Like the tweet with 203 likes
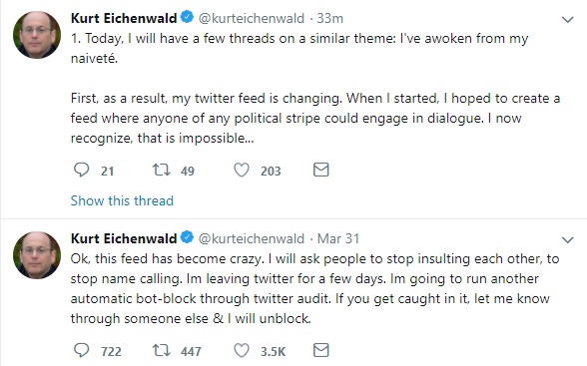587x366 pixels. [x=242, y=171]
